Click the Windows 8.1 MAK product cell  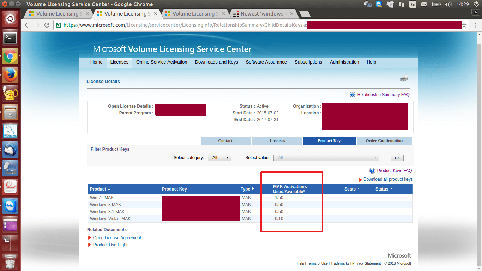(x=107, y=212)
